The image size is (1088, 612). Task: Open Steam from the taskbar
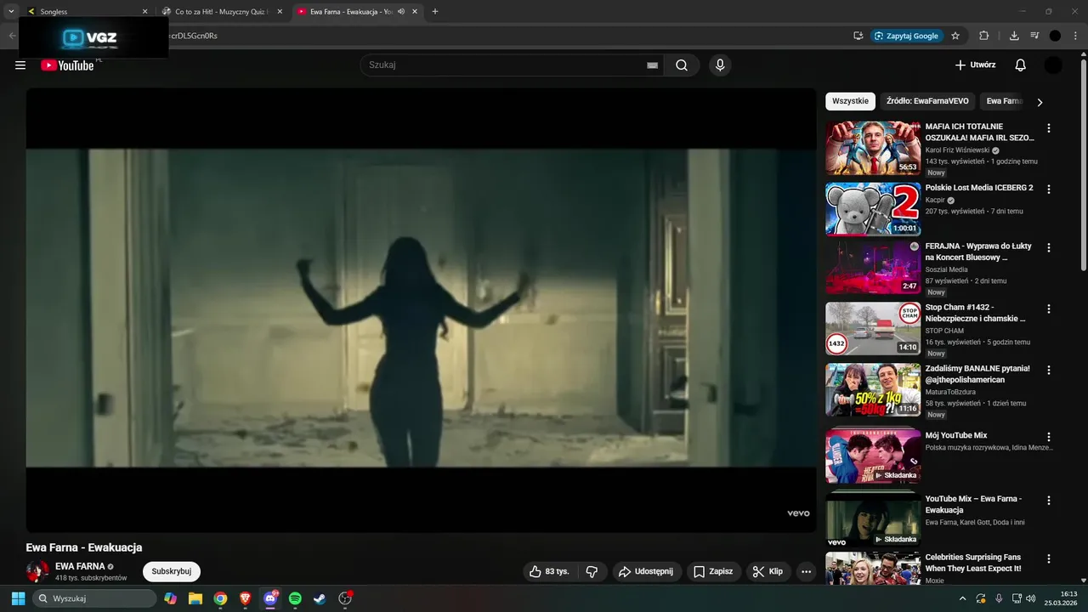320,598
